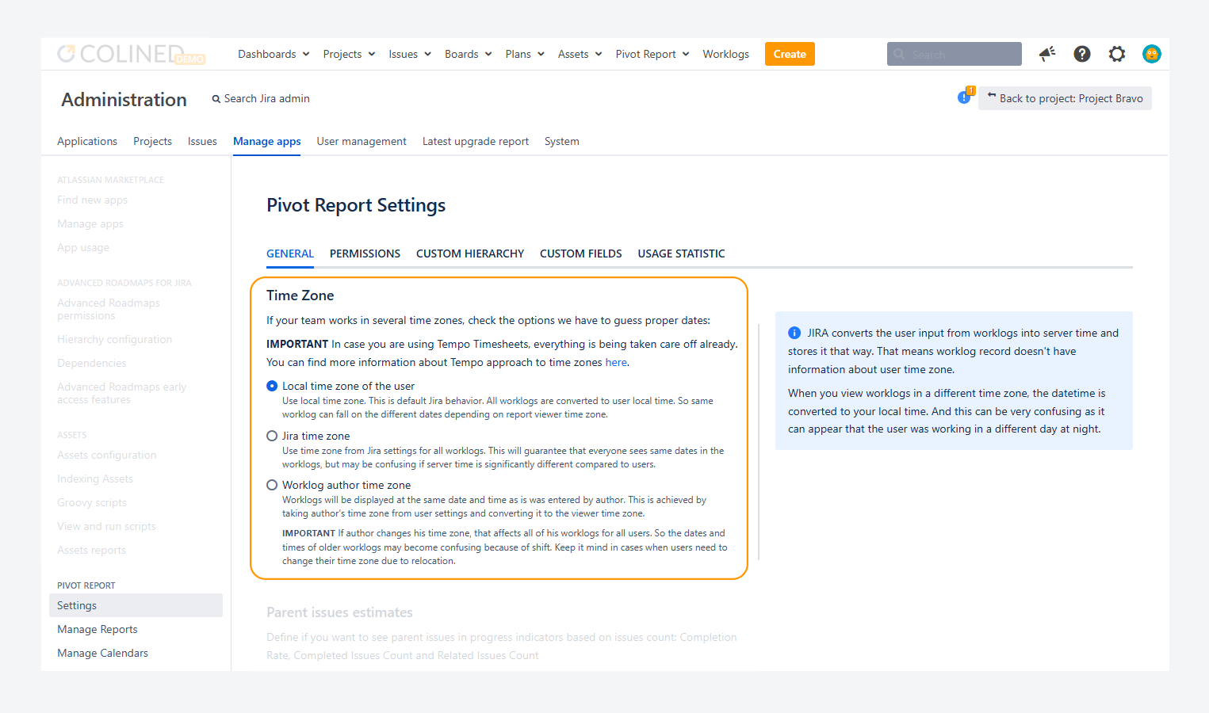The height and width of the screenshot is (713, 1209).
Task: Follow the 'here' link about Tempo
Action: tap(616, 362)
